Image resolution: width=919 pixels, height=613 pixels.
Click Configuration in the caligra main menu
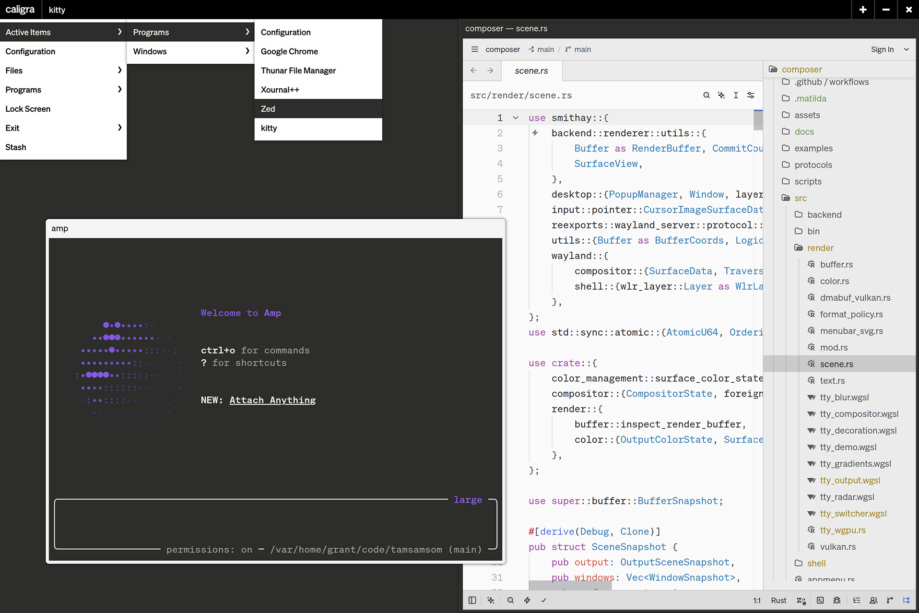point(63,51)
